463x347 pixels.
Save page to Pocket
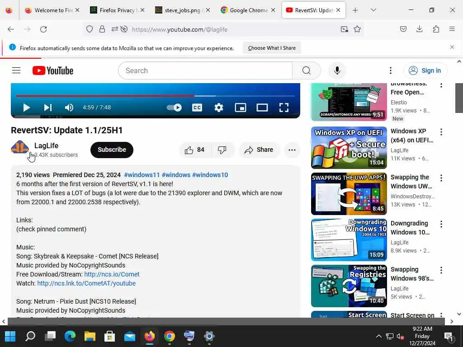403,29
